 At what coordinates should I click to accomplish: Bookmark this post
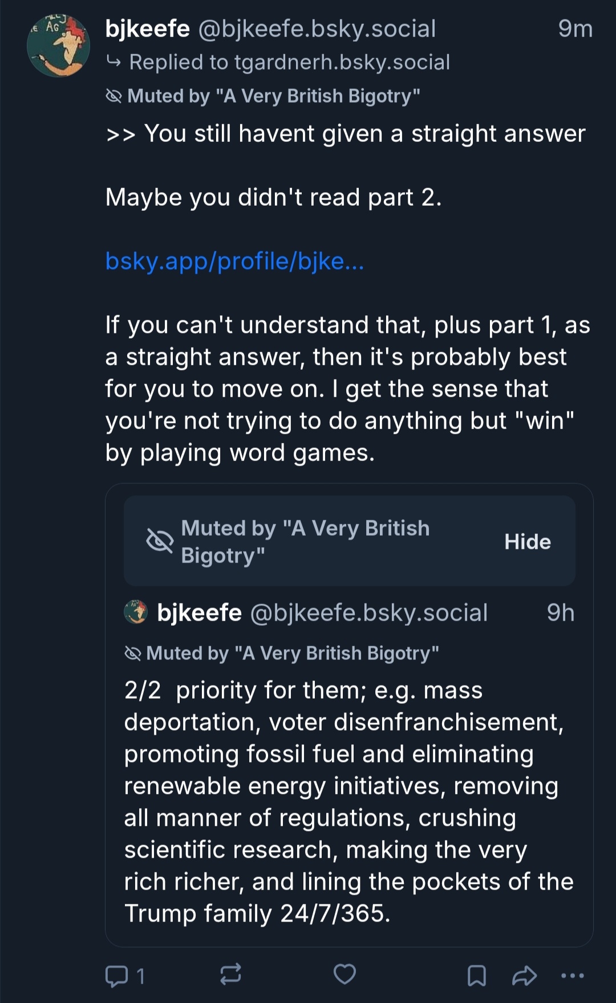pos(476,976)
